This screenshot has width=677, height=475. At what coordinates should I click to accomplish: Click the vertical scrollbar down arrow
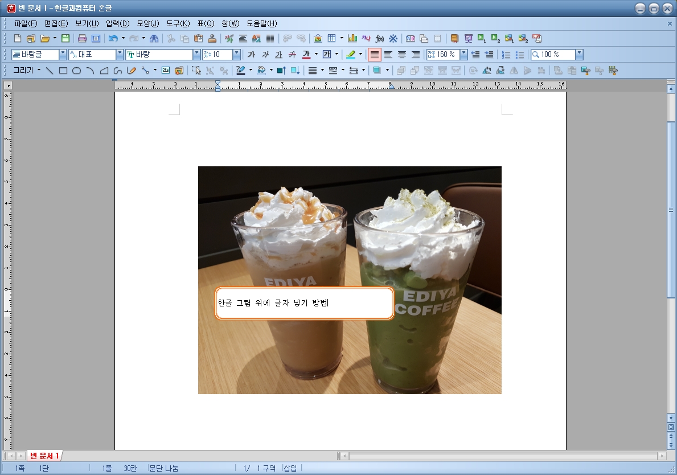(671, 417)
